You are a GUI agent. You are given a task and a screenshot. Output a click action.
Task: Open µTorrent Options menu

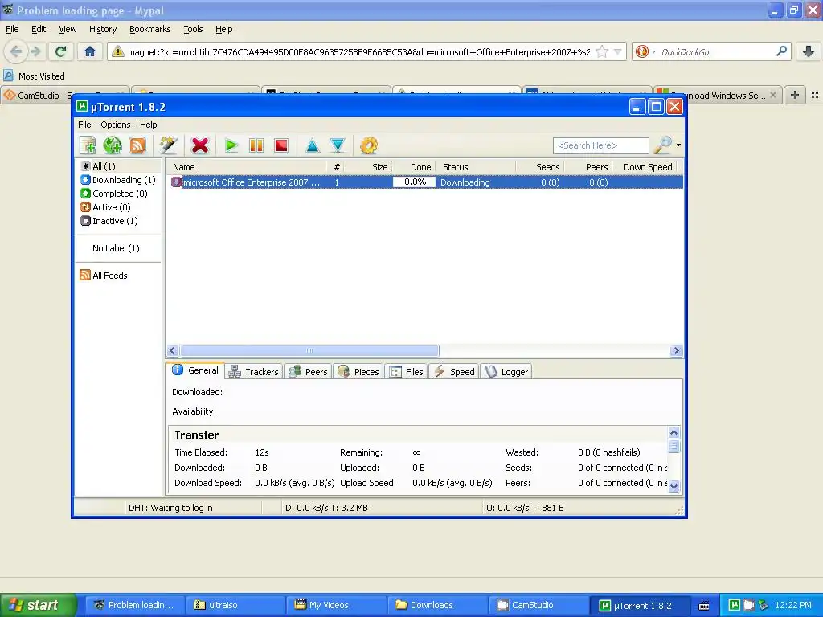[116, 125]
